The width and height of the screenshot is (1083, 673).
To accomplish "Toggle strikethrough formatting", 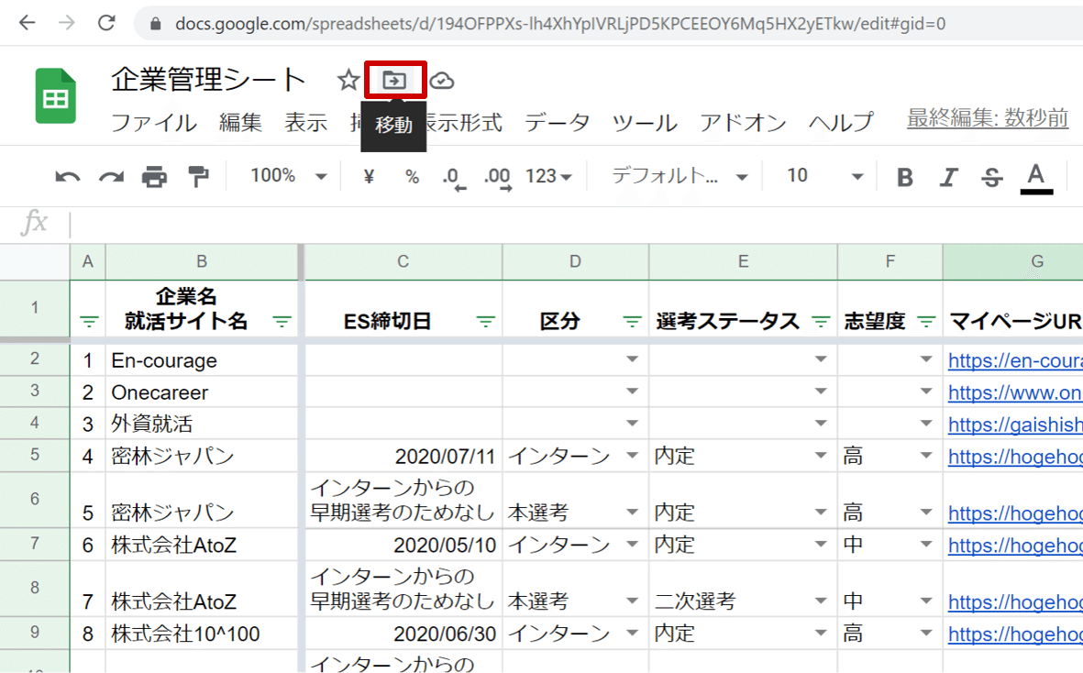I will click(992, 177).
